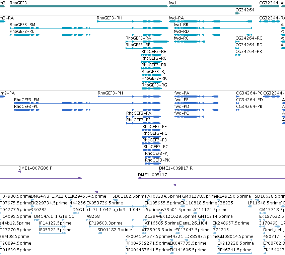This screenshot has width=285, height=255.
Task: Select the RhoGEF3-PC protein label
Action: 155,133
